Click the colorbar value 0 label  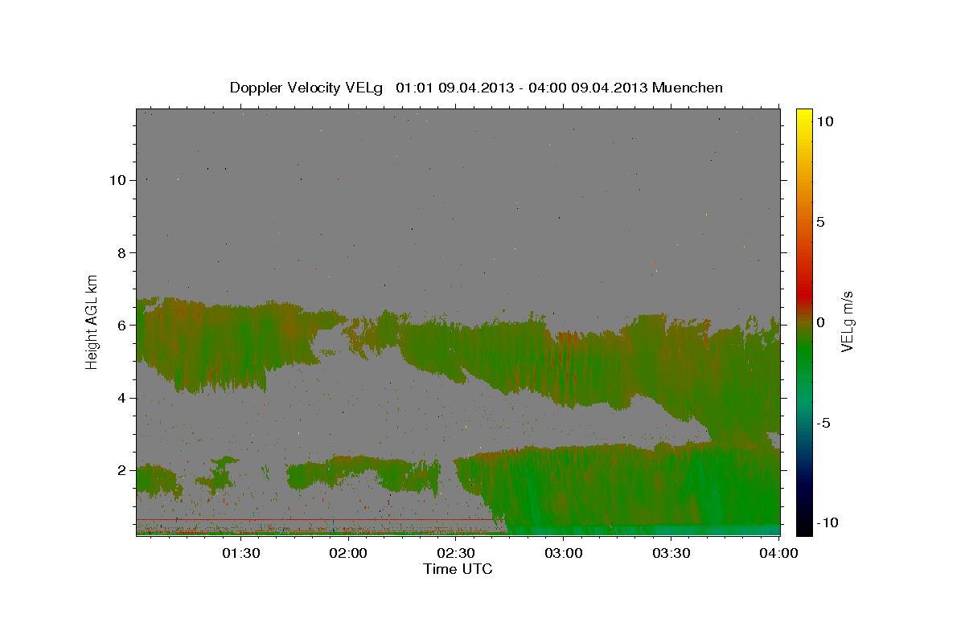(821, 322)
